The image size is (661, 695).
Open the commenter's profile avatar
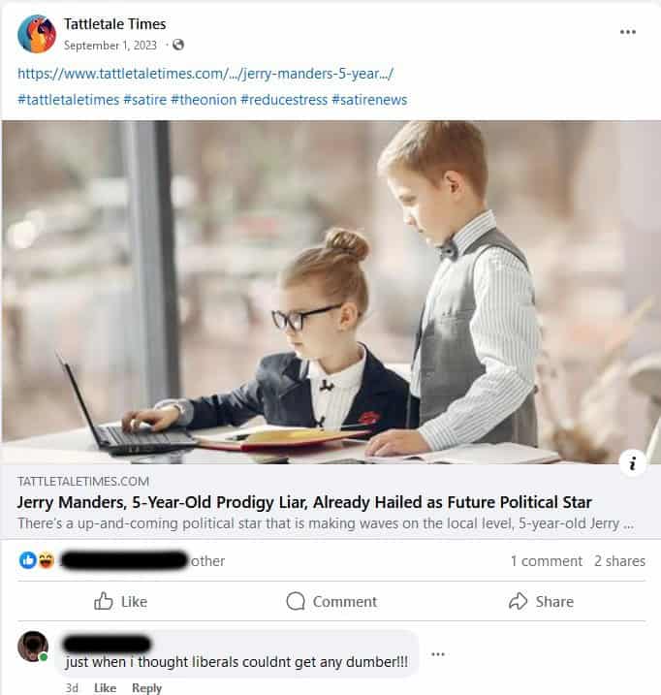33,647
